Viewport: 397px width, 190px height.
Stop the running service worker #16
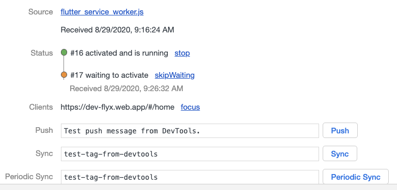tap(182, 53)
